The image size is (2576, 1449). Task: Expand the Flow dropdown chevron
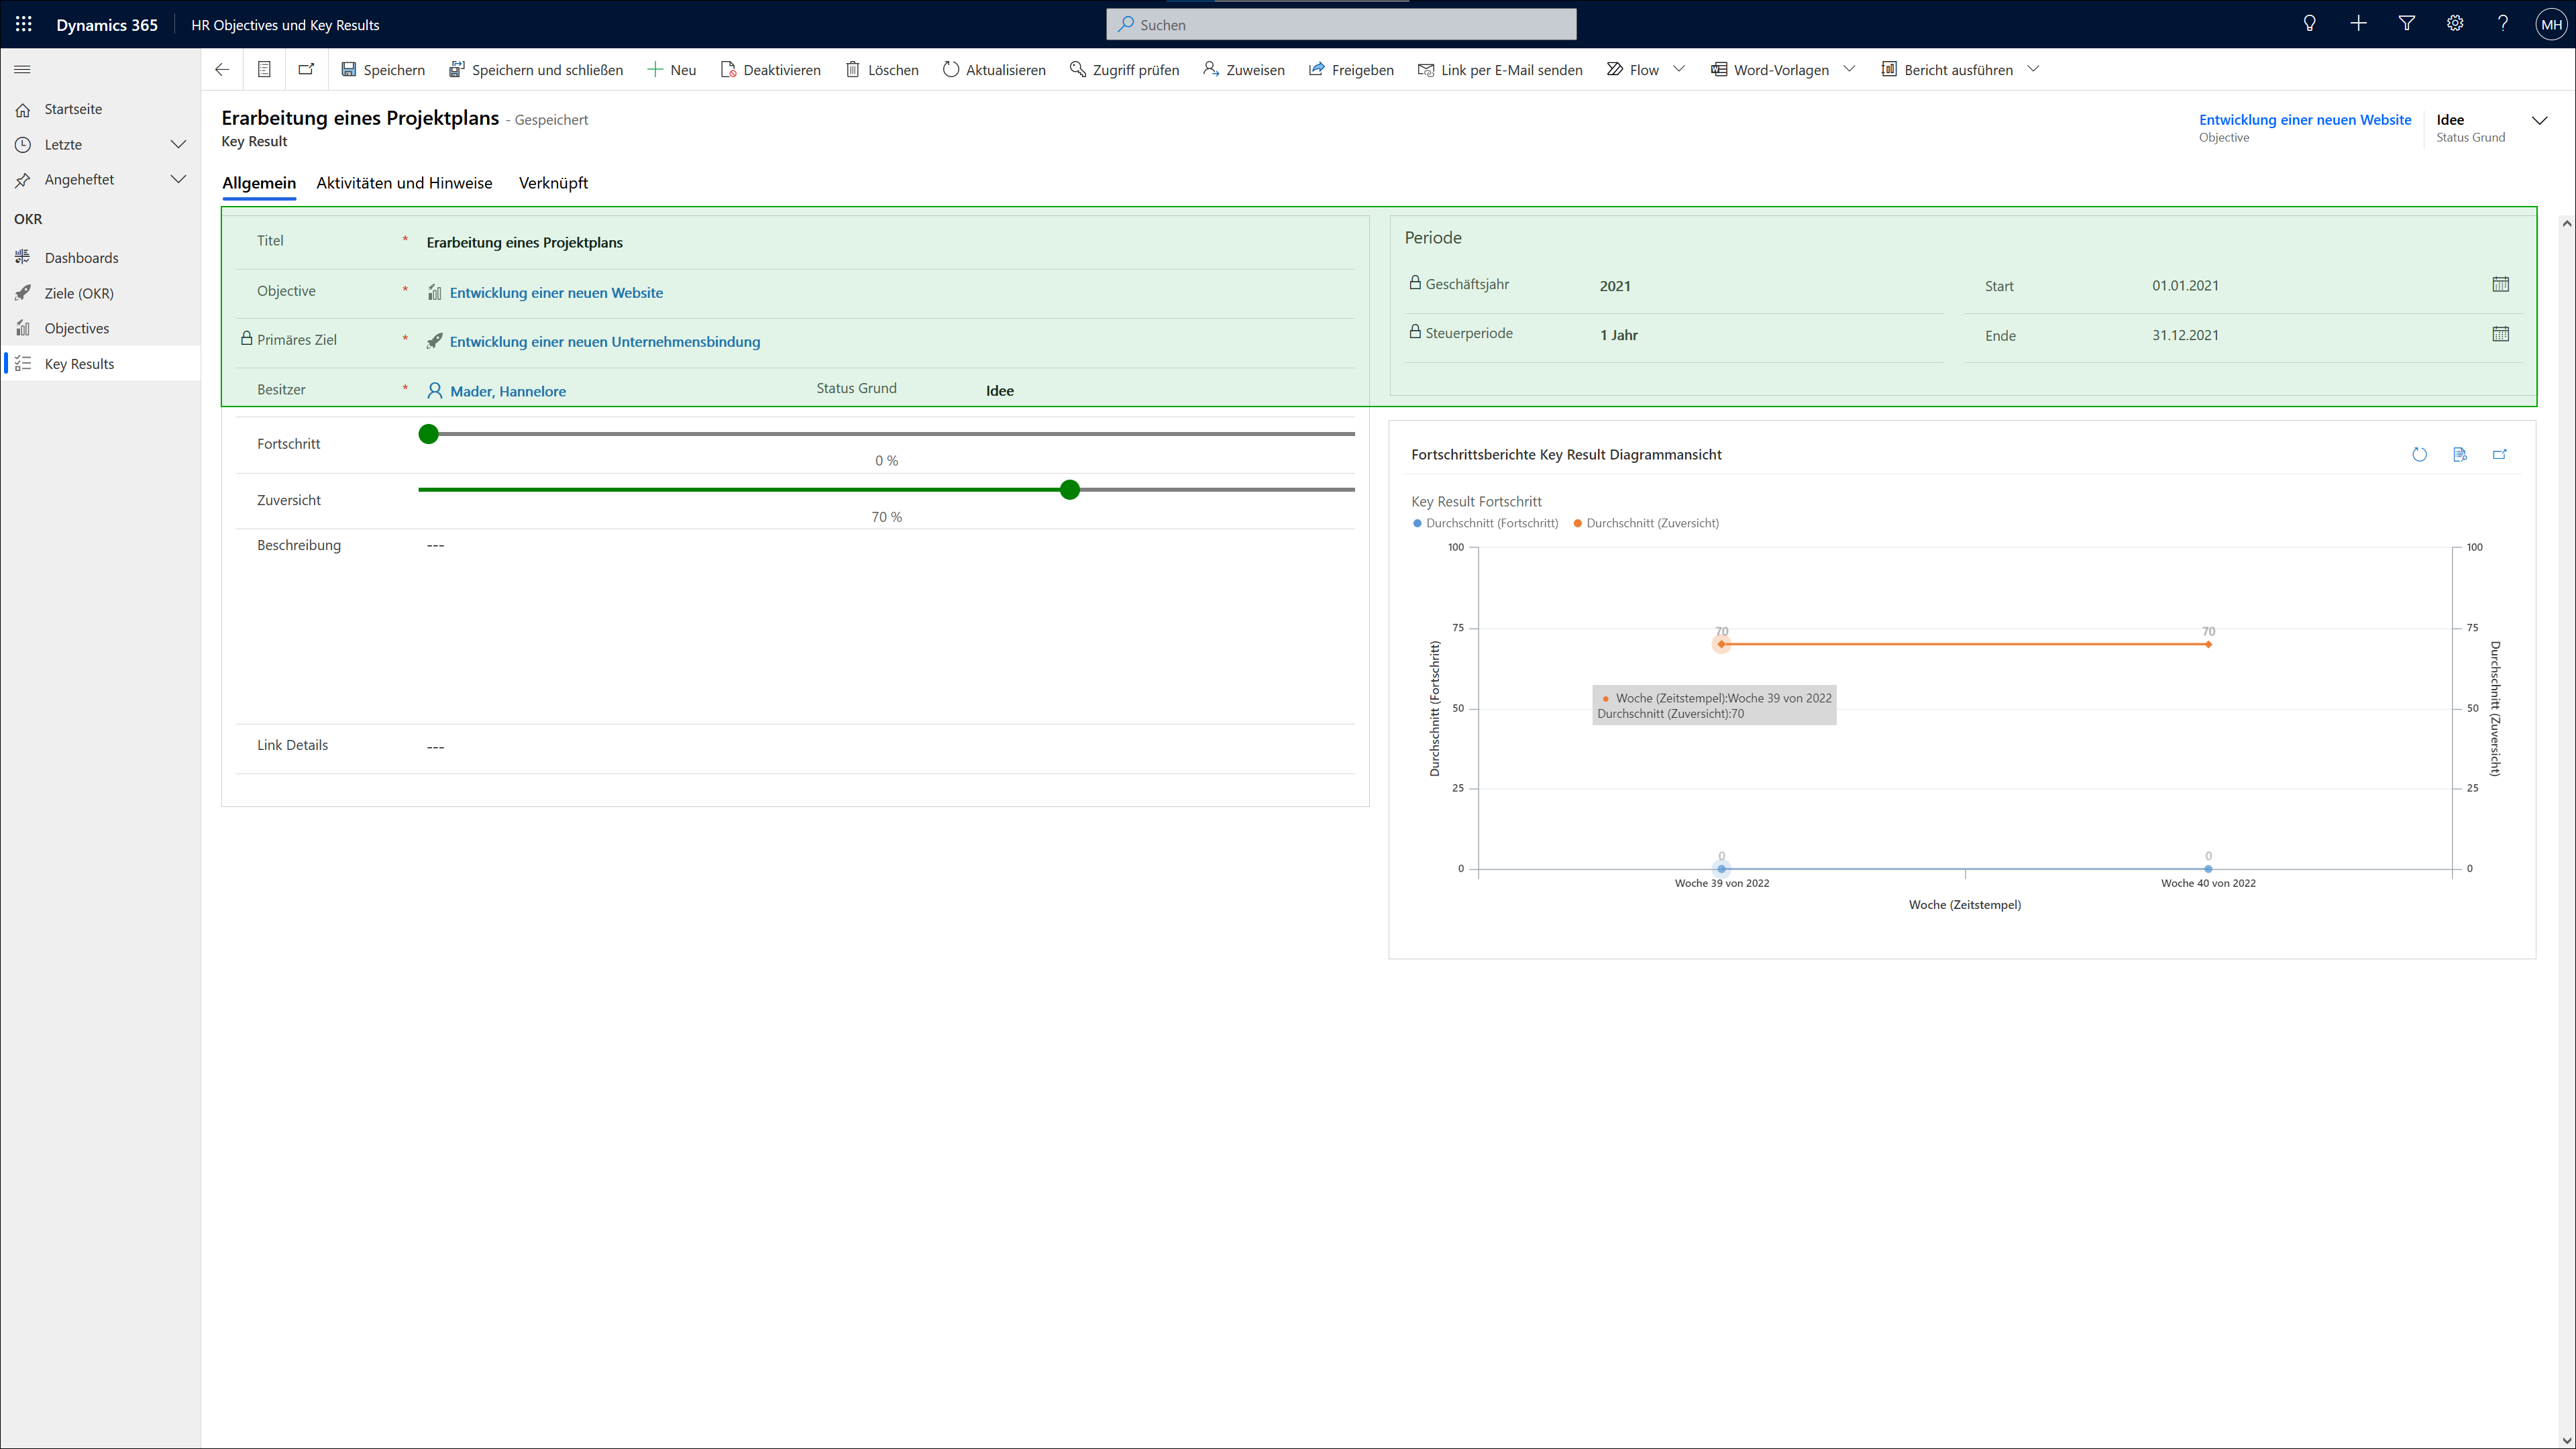(1679, 69)
